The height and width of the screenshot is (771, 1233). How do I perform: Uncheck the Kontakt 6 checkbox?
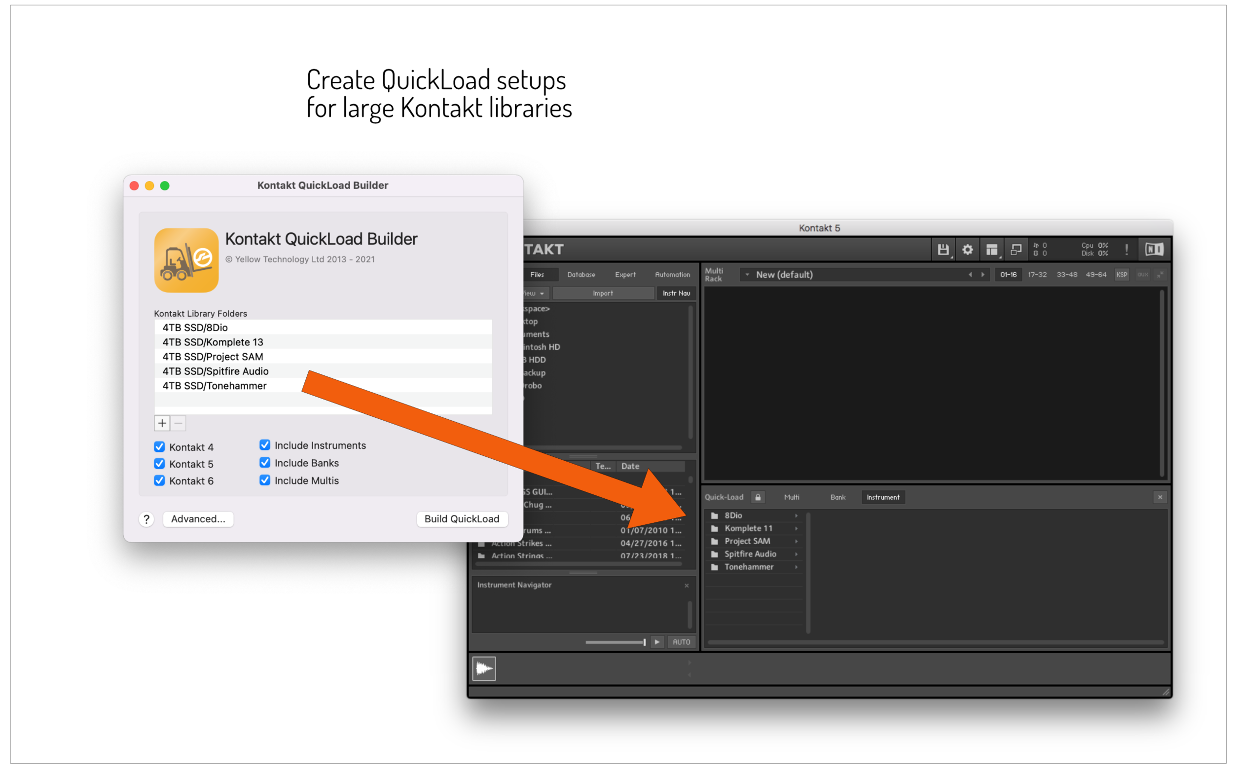(159, 480)
